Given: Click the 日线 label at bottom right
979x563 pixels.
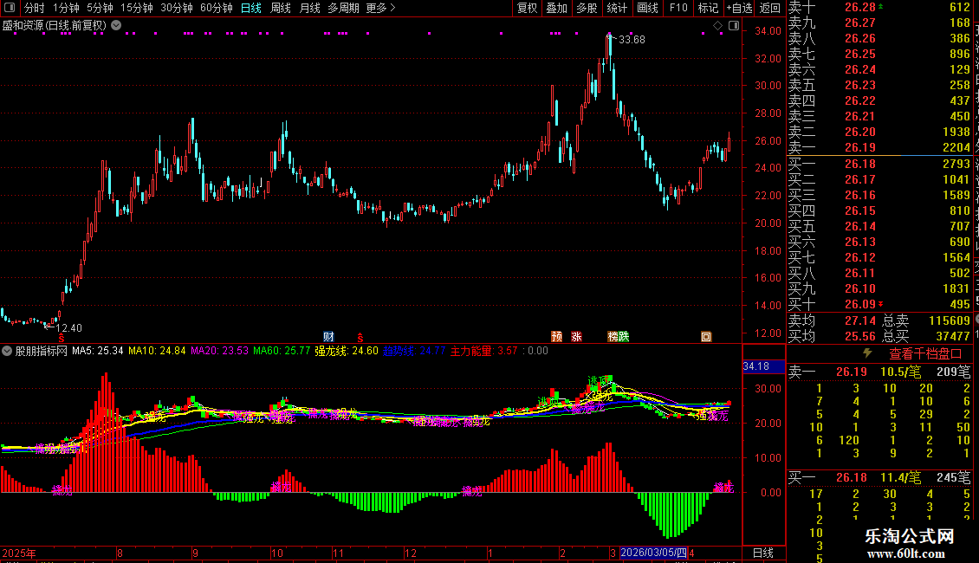Looking at the screenshot, I should click(x=763, y=553).
